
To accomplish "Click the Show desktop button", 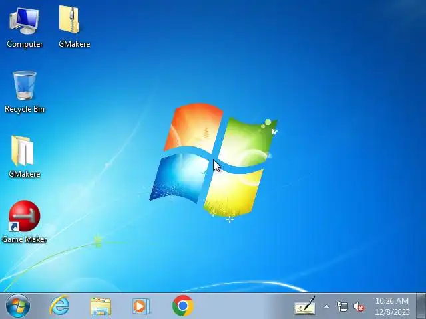I will 421,306.
